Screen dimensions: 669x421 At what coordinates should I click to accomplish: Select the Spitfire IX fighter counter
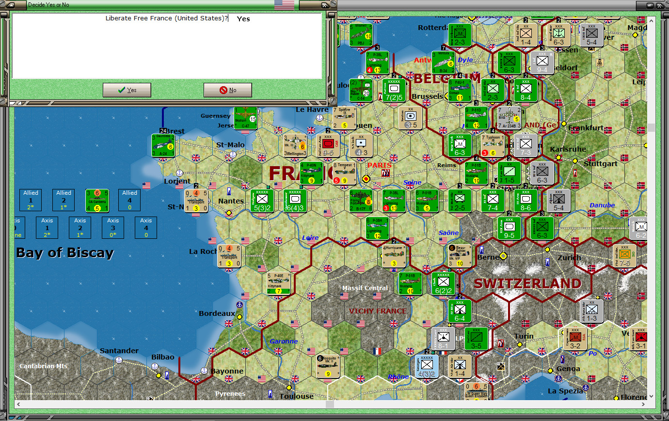344,118
